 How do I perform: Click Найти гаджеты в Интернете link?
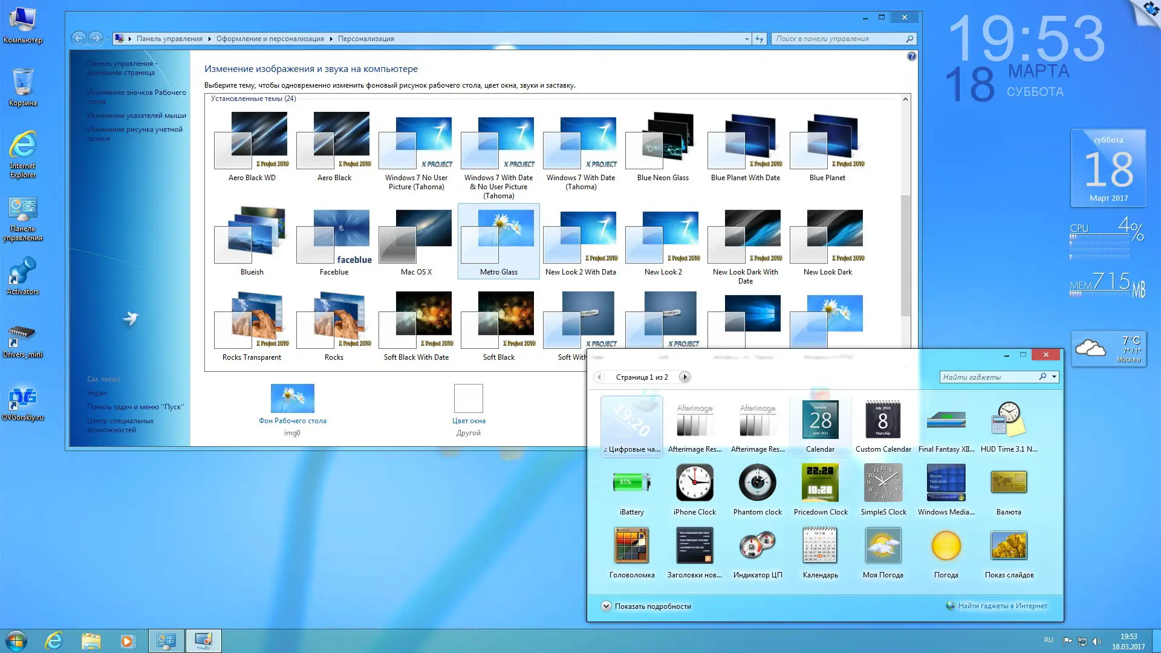point(1002,606)
